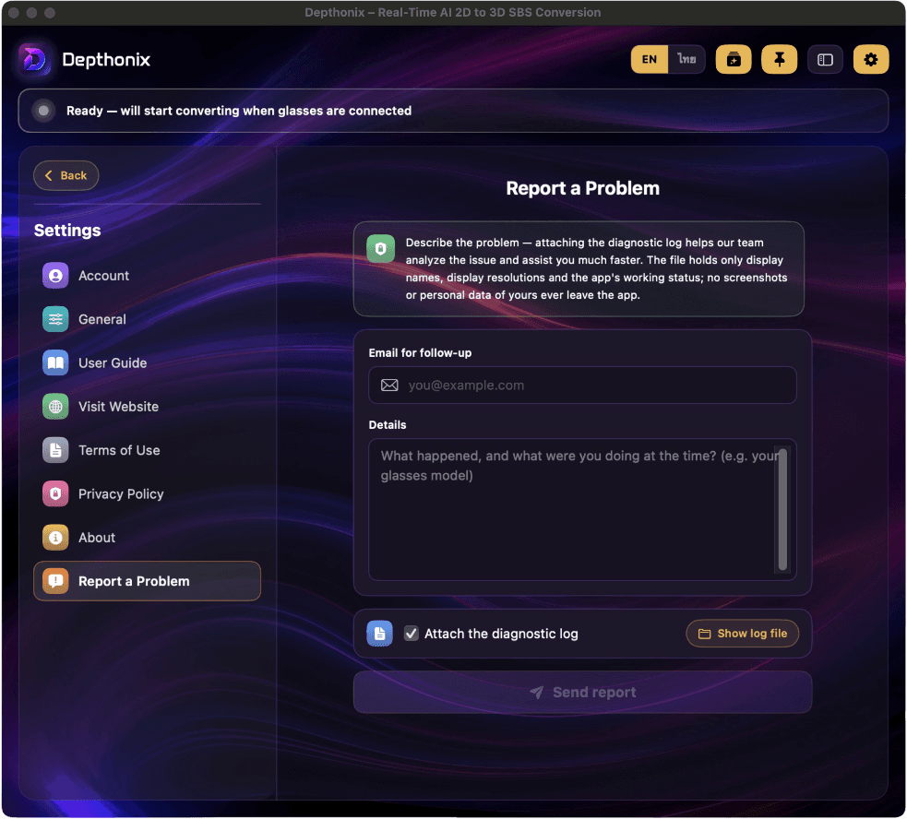This screenshot has height=819, width=907.
Task: Click the blue document icon beside the log checkbox
Action: (379, 634)
